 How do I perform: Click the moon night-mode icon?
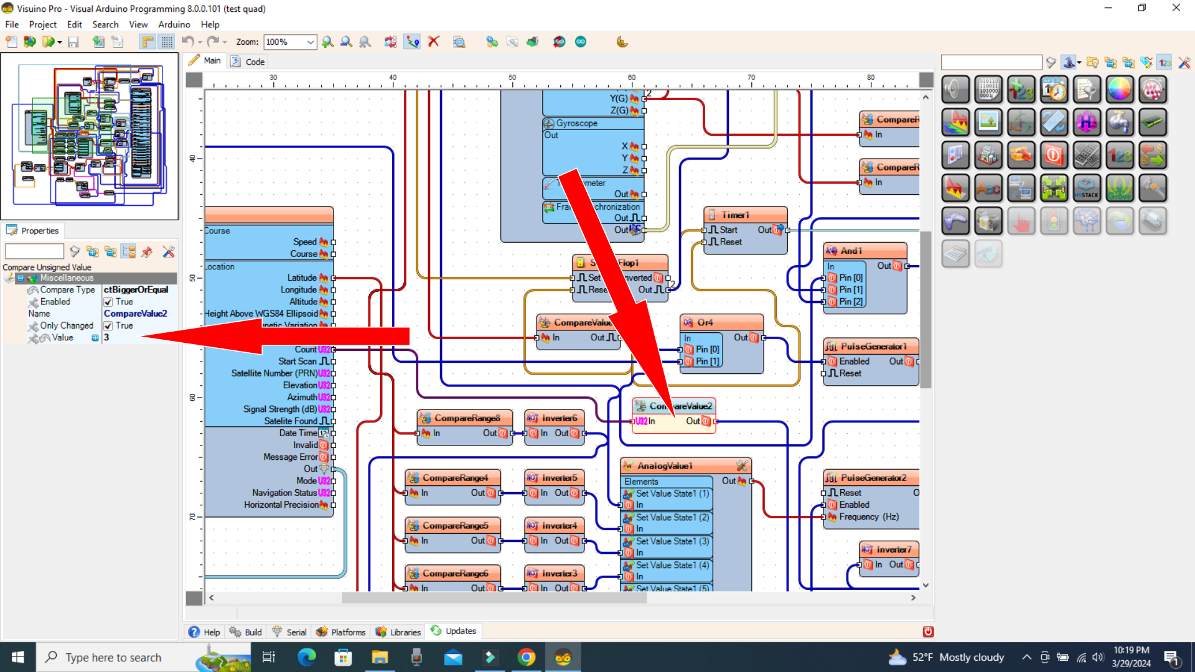coord(622,42)
